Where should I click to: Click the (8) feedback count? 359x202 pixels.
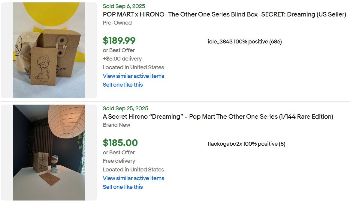click(282, 144)
